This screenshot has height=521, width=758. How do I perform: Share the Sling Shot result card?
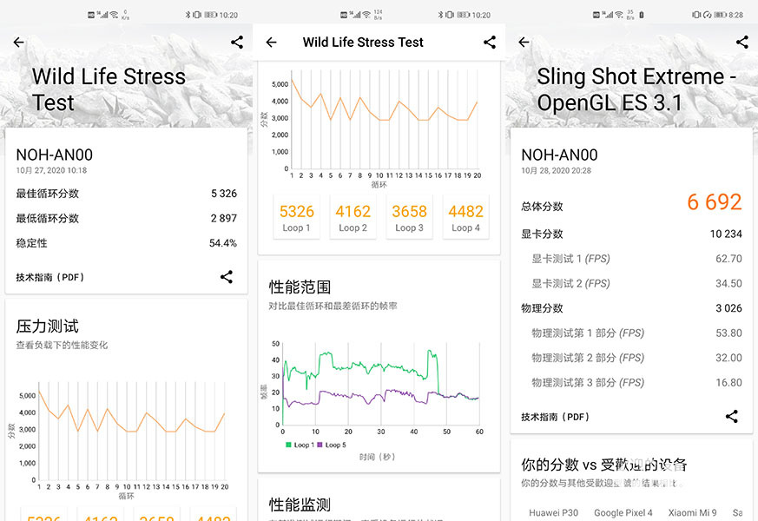coord(731,417)
